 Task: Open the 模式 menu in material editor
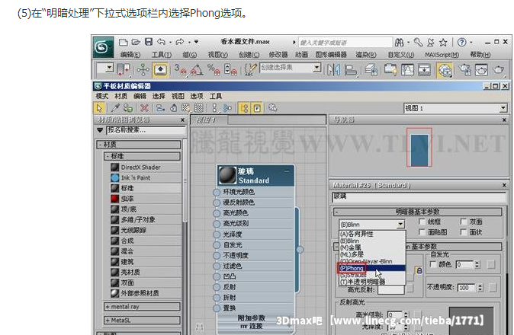coord(101,96)
